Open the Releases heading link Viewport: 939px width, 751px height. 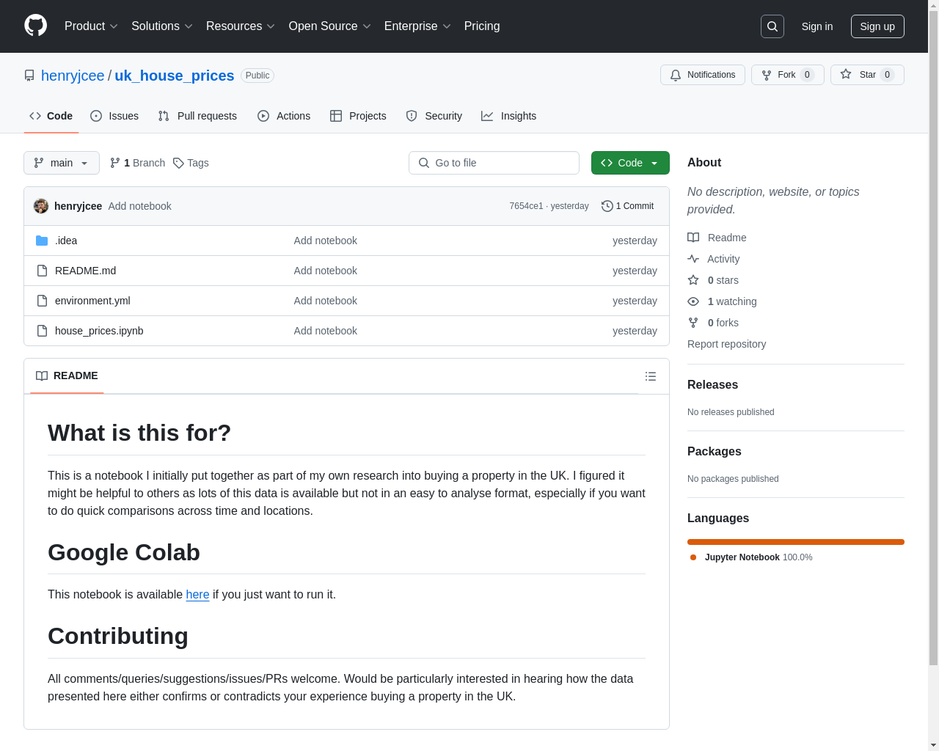pos(712,384)
